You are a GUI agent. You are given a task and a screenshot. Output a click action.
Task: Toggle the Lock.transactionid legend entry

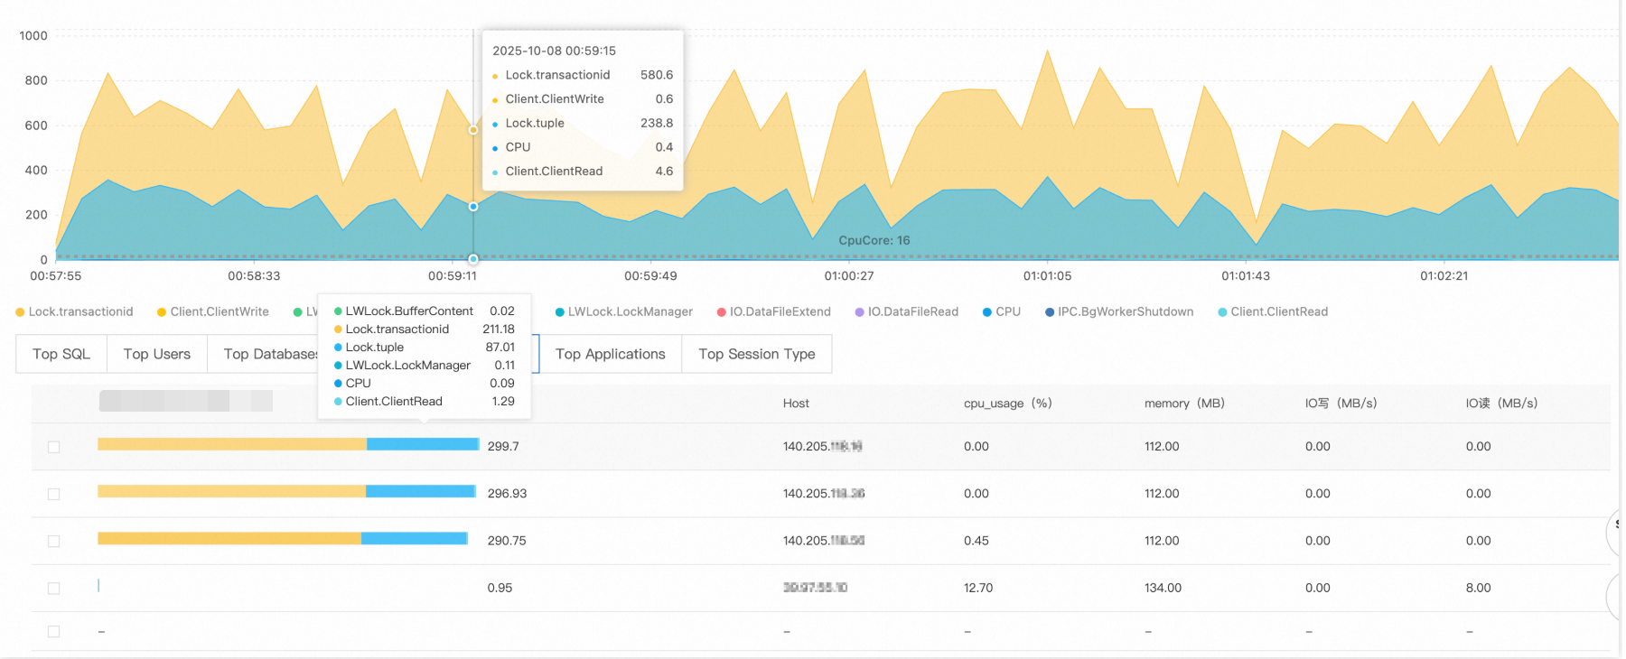[74, 311]
